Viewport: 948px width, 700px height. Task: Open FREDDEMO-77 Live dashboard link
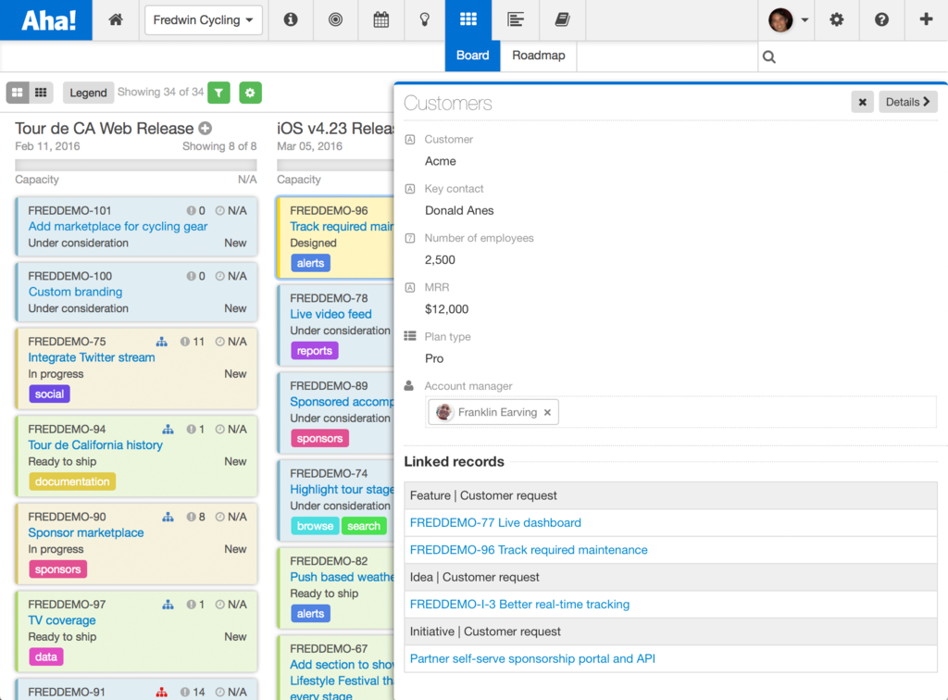(x=495, y=523)
